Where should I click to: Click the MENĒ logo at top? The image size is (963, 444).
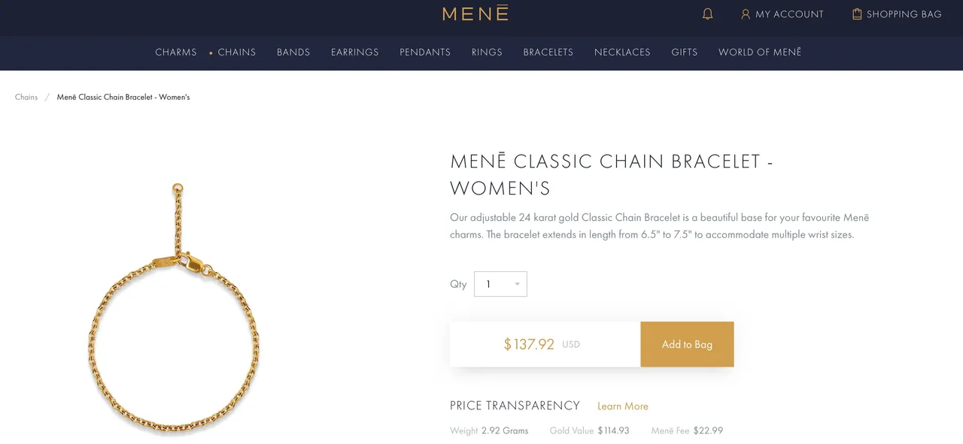[475, 14]
